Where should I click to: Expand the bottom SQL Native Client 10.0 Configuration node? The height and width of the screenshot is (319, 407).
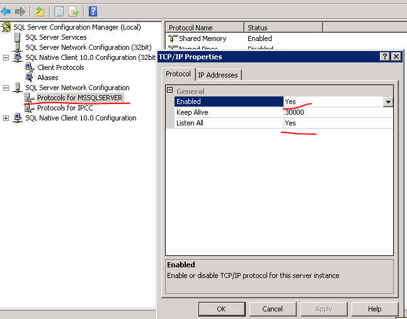[x=6, y=118]
